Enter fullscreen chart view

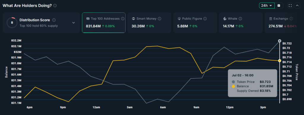[290, 6]
